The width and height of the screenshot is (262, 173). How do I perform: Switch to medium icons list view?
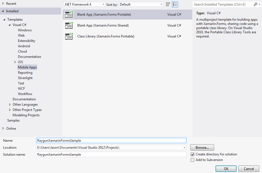[x=175, y=4]
